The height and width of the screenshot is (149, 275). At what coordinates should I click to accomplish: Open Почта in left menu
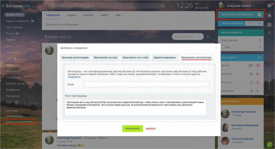10,33
